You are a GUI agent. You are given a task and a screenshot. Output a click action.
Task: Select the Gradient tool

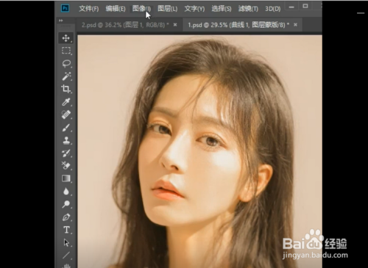pos(66,178)
